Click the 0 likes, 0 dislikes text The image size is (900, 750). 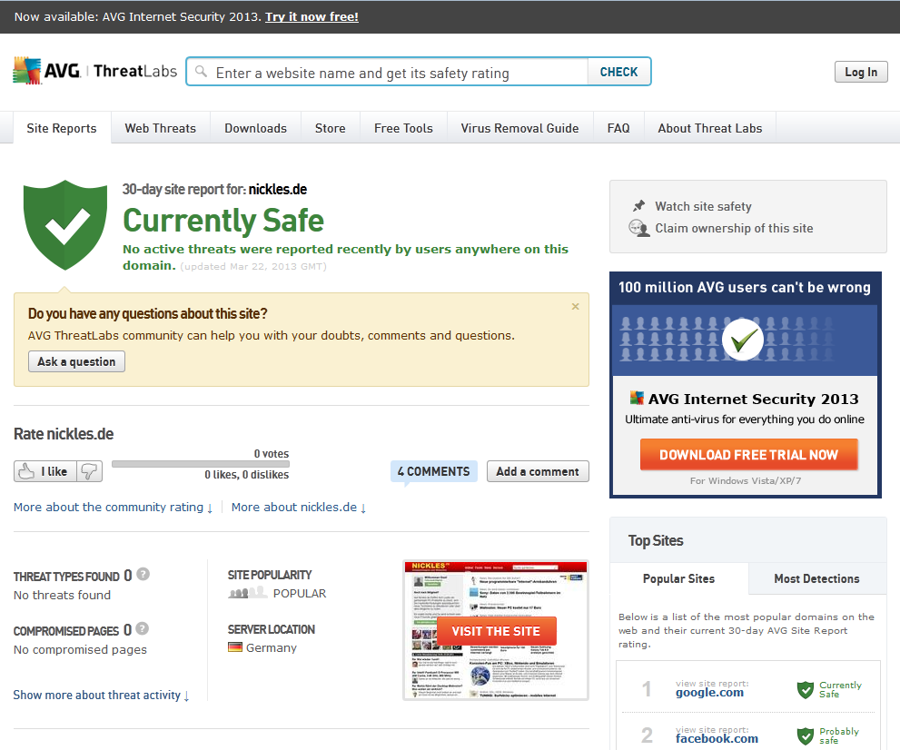pyautogui.click(x=247, y=475)
